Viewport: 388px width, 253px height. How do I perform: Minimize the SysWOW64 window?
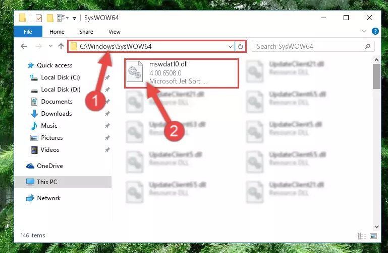(x=323, y=18)
